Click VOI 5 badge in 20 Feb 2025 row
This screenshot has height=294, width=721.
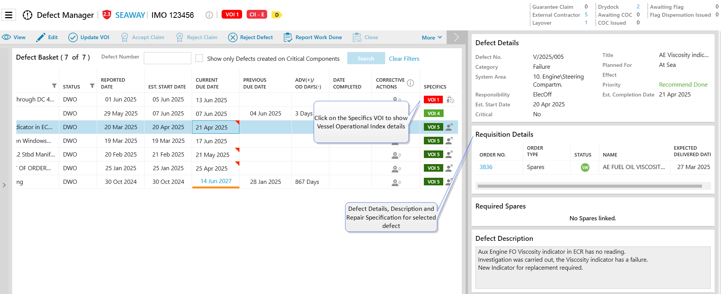tap(433, 154)
